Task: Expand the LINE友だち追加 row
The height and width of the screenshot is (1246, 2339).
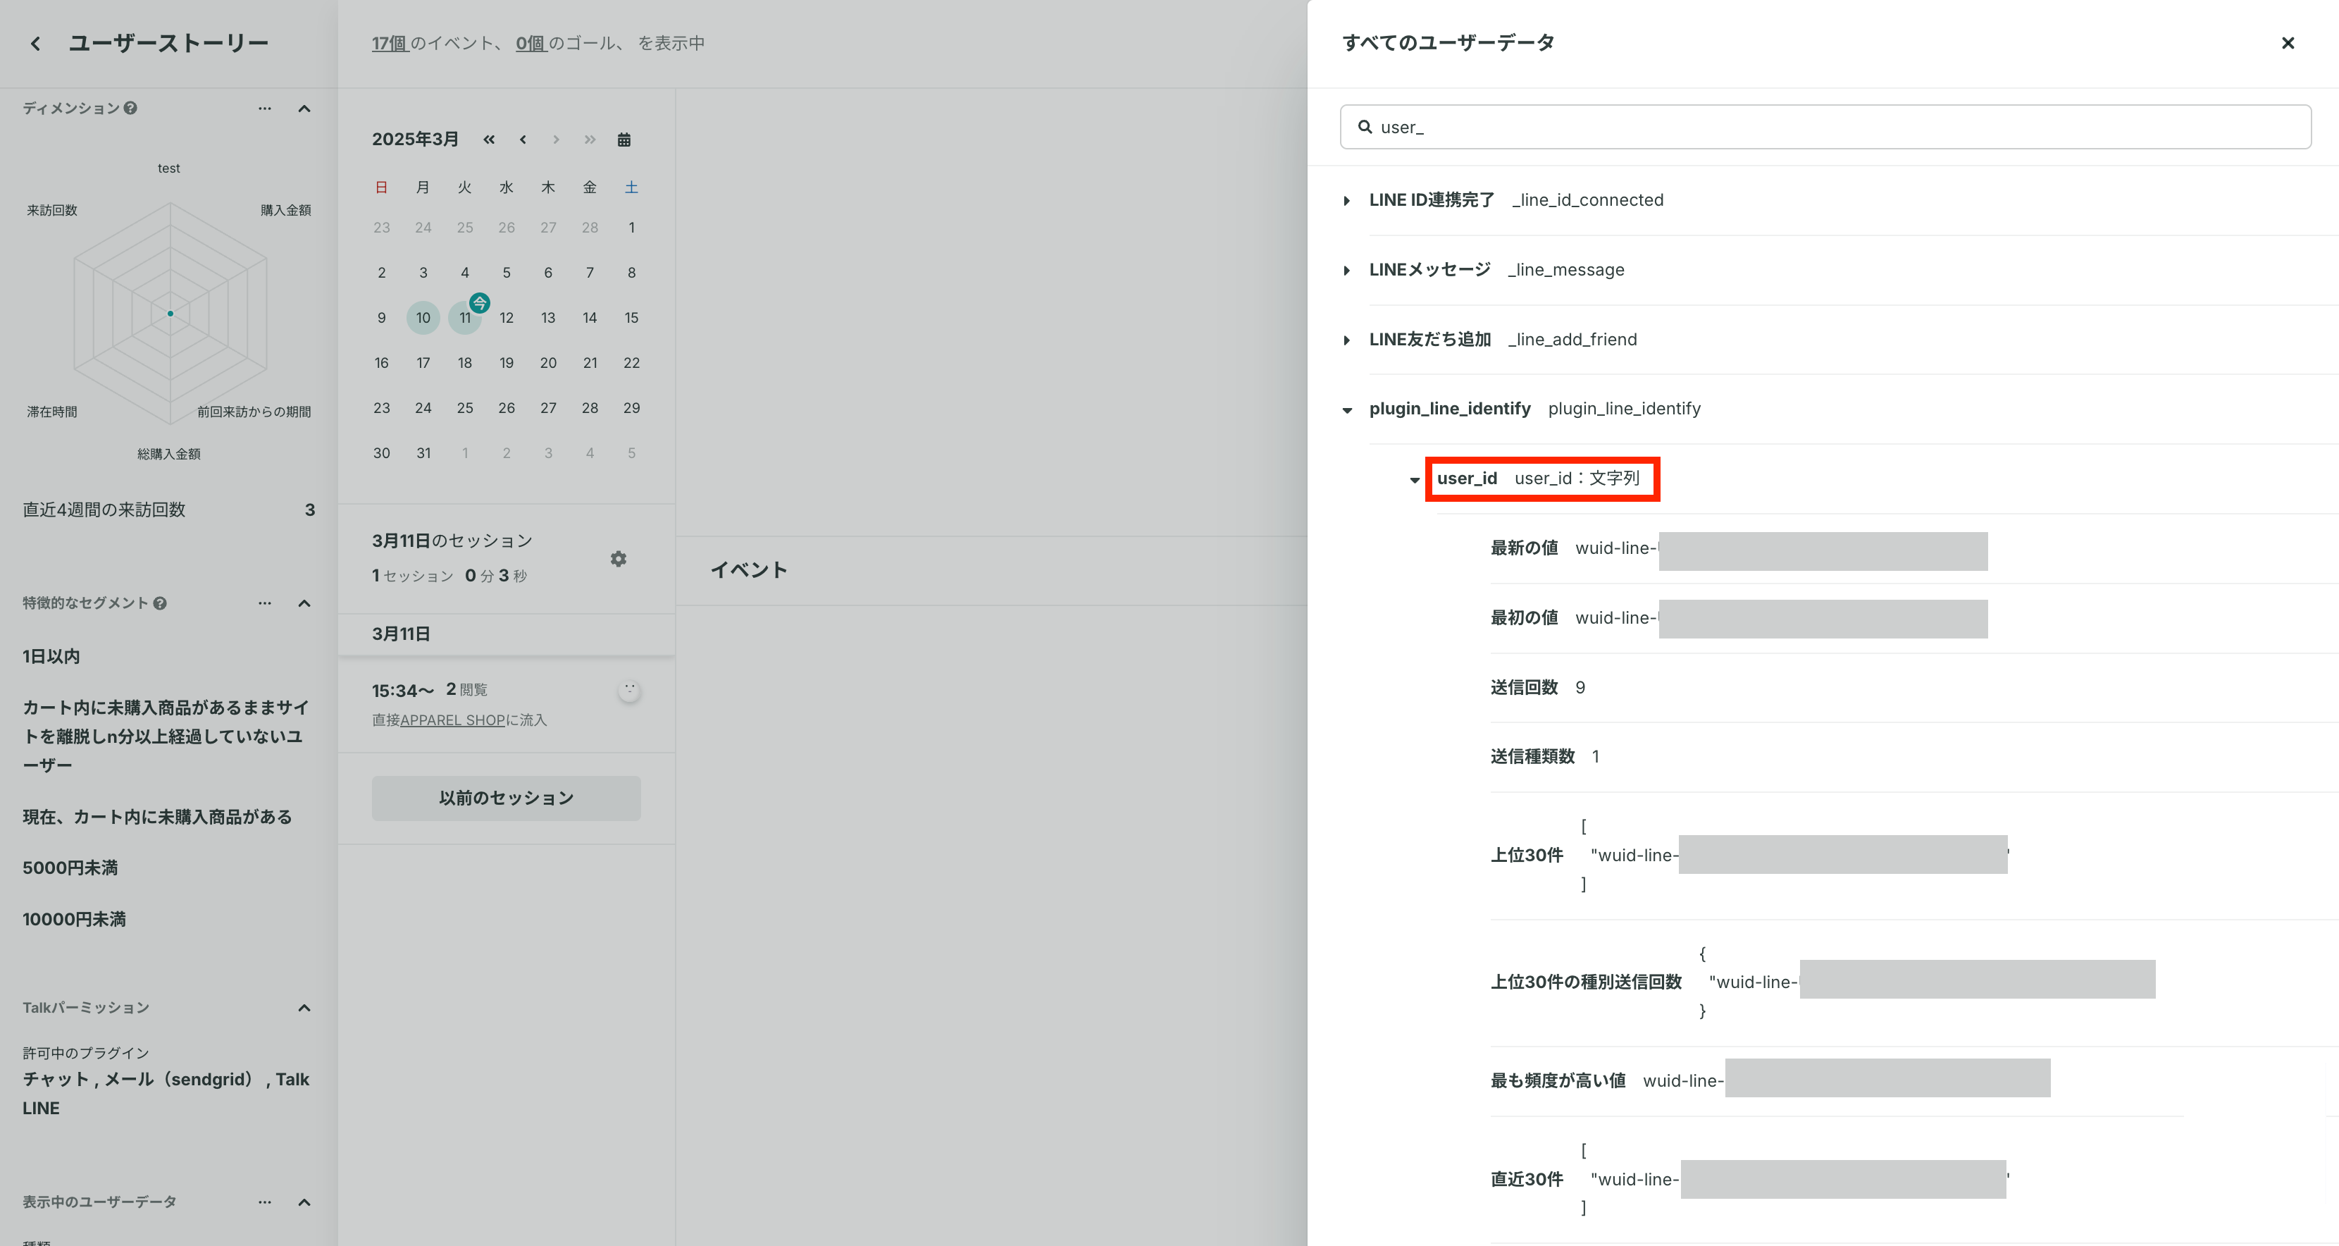Action: click(1346, 340)
